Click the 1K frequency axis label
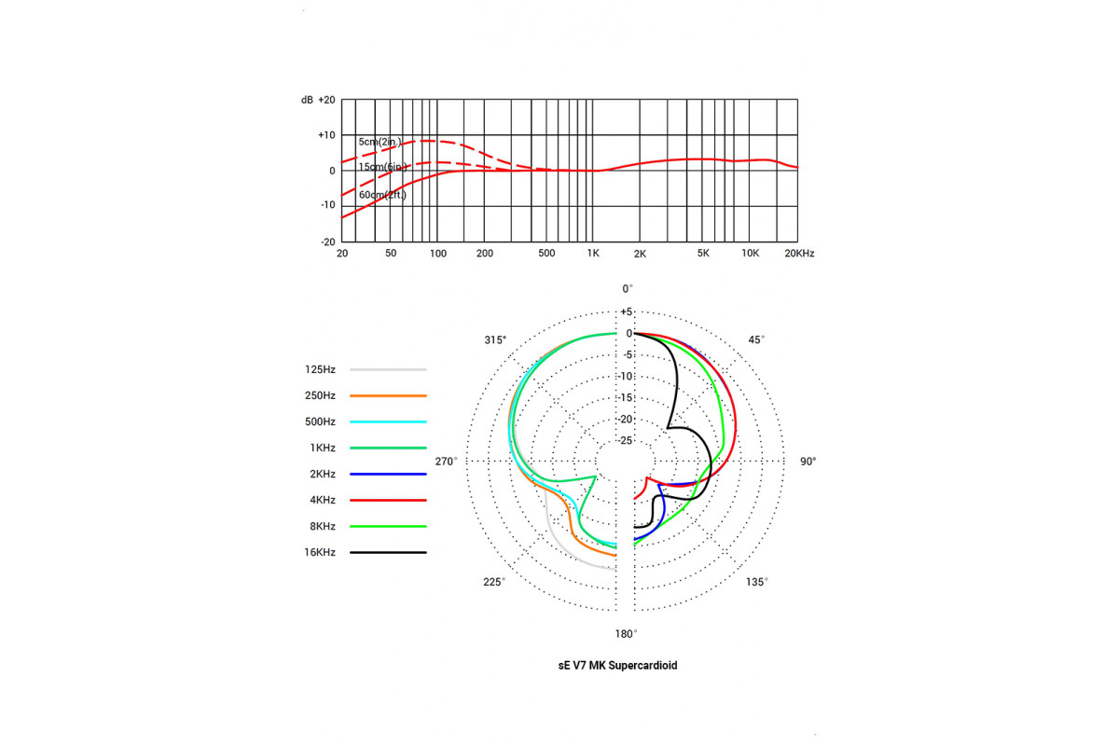 click(x=592, y=254)
